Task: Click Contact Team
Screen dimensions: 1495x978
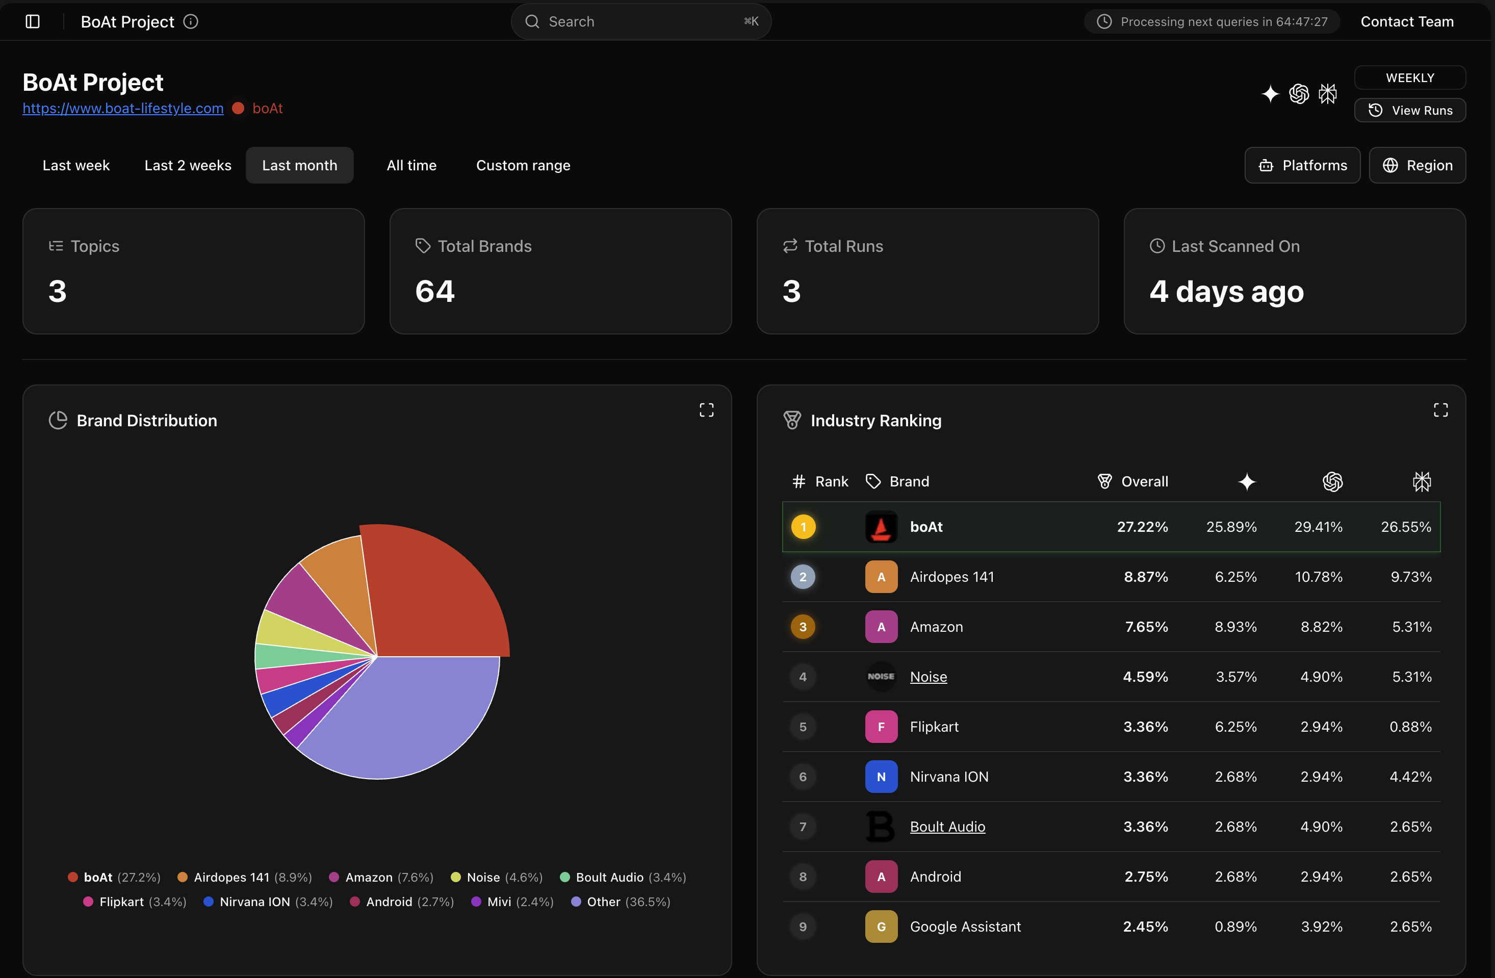Action: click(1407, 21)
